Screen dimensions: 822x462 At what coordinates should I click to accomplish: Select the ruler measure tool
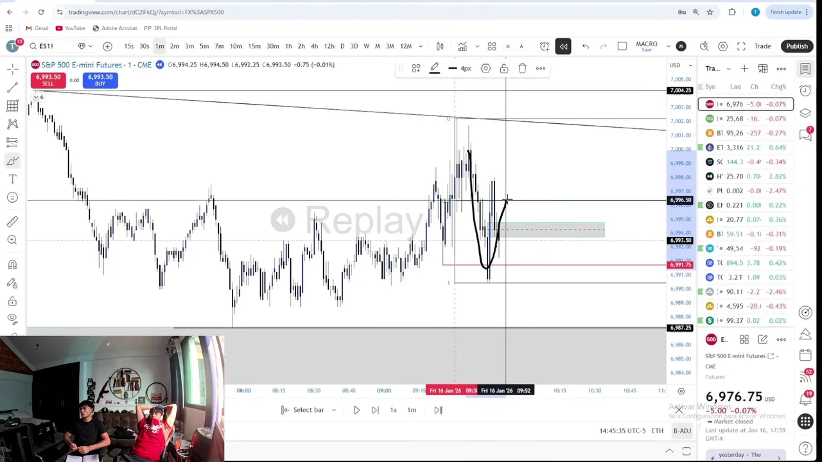(12, 221)
